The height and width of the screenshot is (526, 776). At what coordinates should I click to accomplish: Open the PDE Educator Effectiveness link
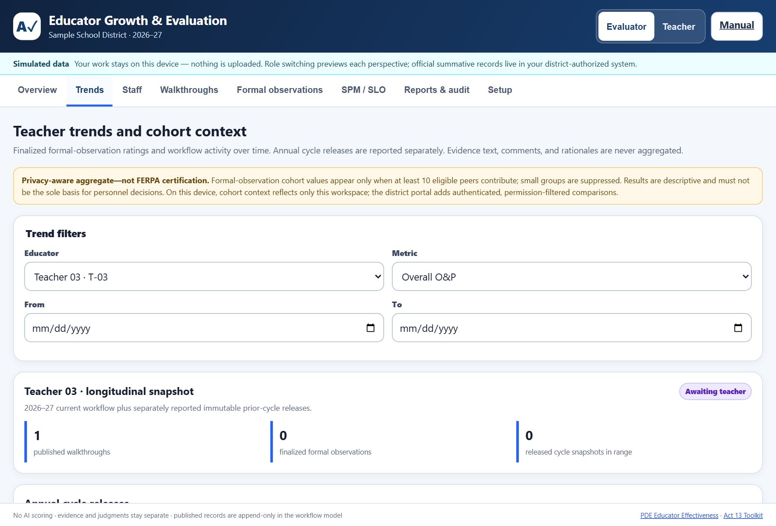point(679,515)
